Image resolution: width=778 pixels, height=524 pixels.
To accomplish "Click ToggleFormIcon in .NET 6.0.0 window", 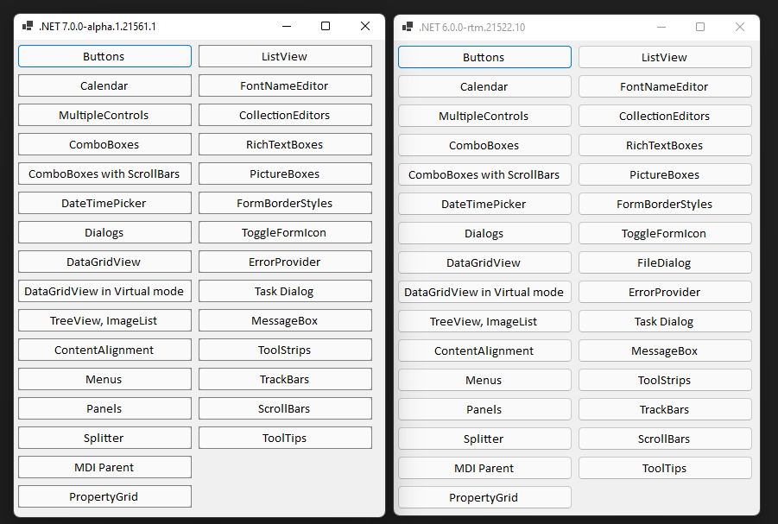I will coord(666,233).
